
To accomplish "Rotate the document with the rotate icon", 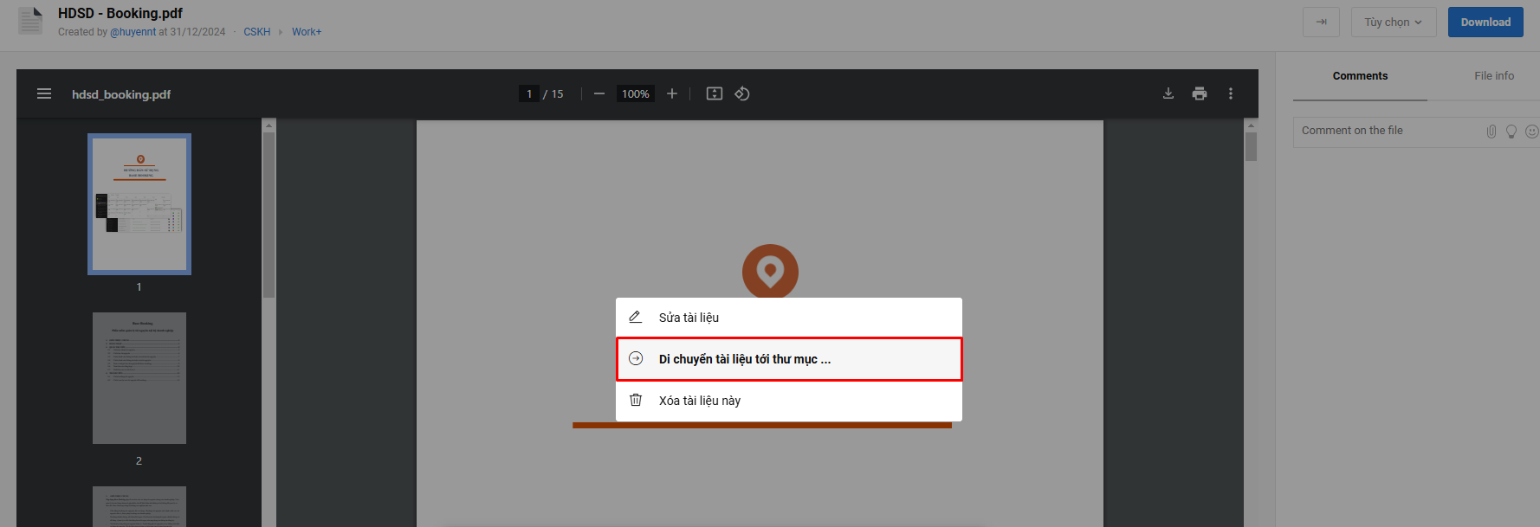I will [x=742, y=93].
